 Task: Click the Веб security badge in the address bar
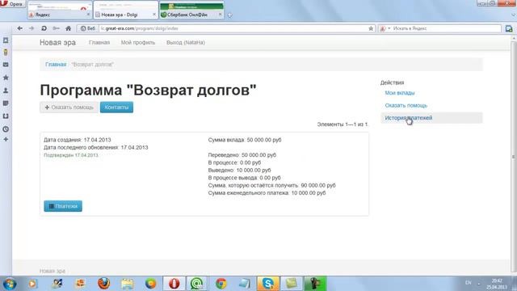(x=88, y=29)
